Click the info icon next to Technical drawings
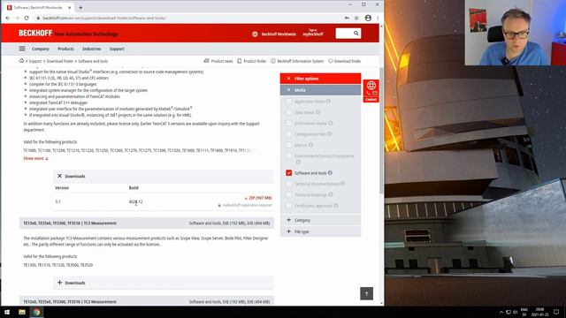 click(330, 194)
